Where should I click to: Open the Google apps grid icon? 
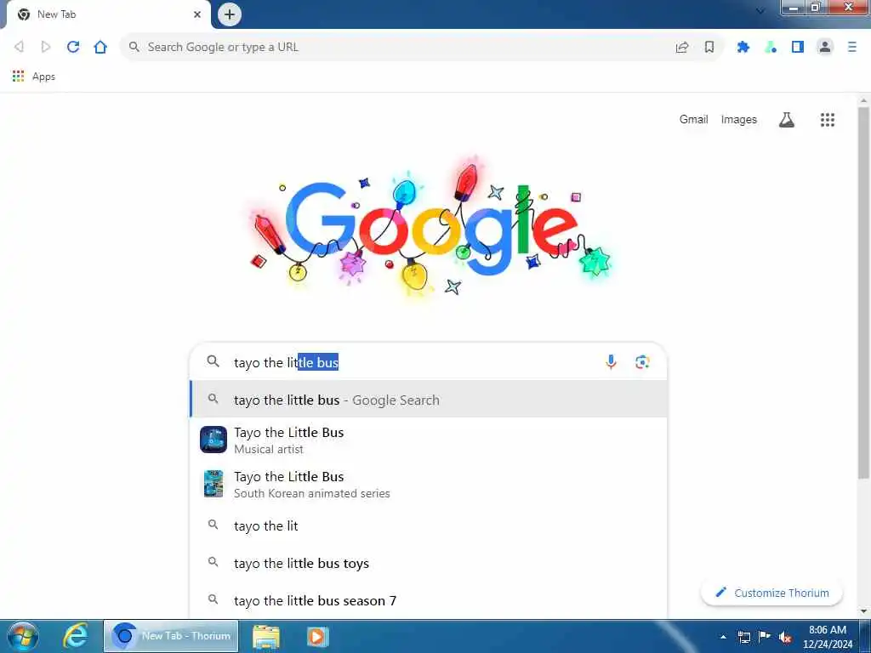pyautogui.click(x=827, y=119)
